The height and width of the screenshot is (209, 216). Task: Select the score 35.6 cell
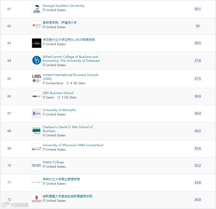pyautogui.click(x=197, y=149)
